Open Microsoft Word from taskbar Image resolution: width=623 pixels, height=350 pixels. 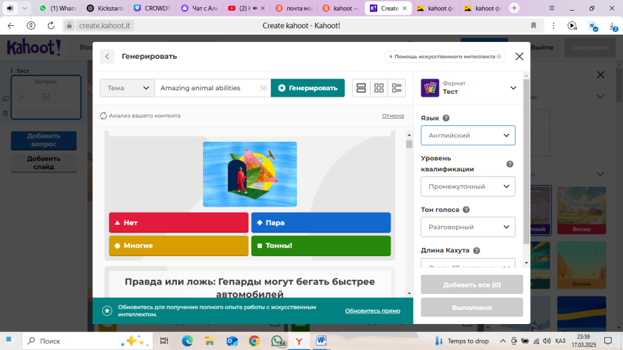click(x=321, y=341)
